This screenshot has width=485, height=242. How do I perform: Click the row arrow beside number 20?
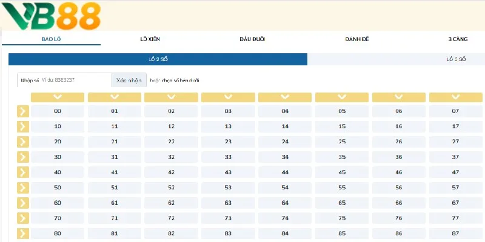[24, 142]
